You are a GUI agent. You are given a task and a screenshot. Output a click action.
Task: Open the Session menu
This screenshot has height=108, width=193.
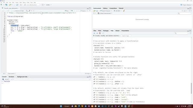tap(17, 2)
